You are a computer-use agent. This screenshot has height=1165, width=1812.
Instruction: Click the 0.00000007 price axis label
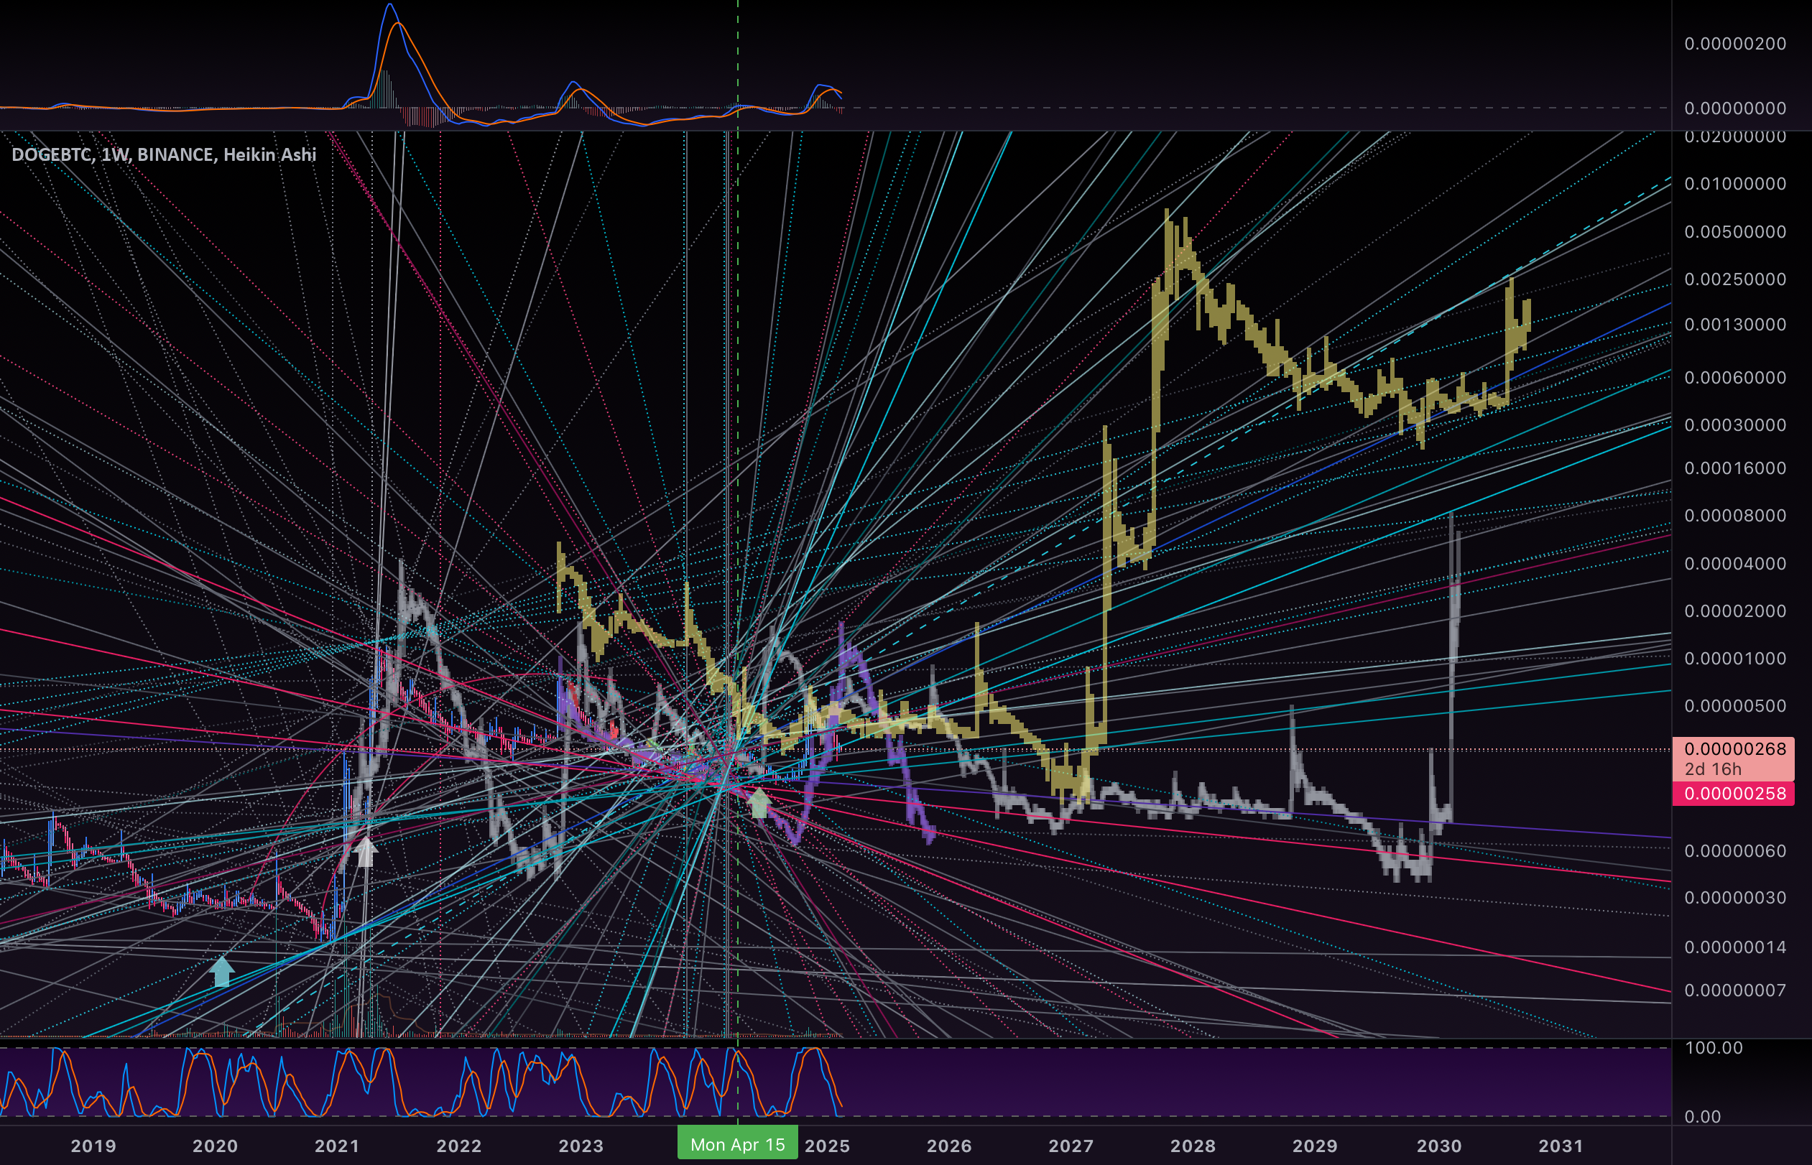[x=1735, y=990]
